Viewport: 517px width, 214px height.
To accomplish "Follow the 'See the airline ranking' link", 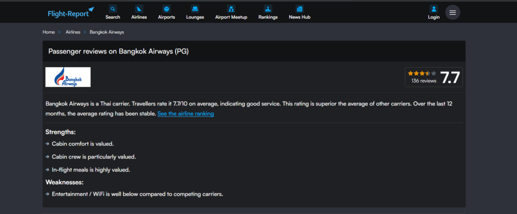I will (x=186, y=114).
